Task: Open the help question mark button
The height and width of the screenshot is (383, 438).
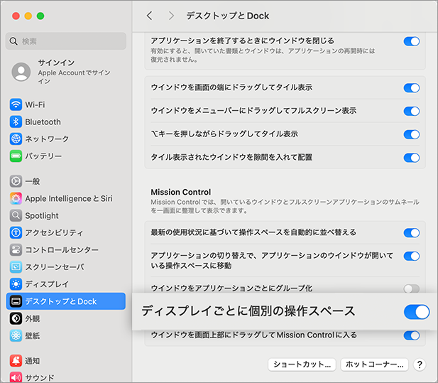Action: [420, 365]
